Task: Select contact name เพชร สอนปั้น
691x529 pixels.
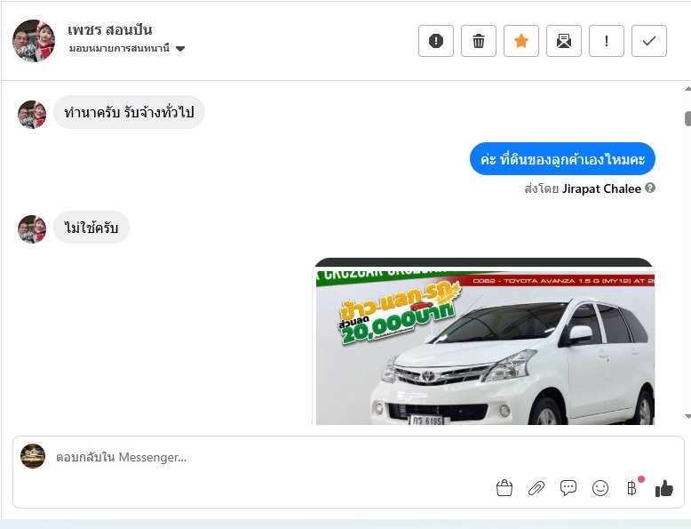Action: tap(110, 29)
